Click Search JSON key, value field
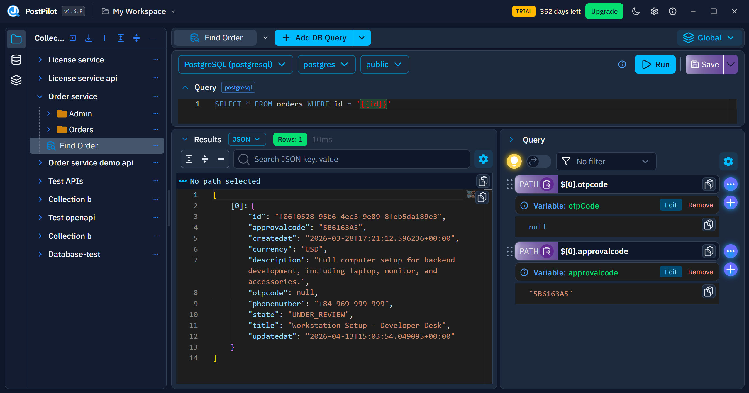The width and height of the screenshot is (749, 393). click(x=352, y=159)
